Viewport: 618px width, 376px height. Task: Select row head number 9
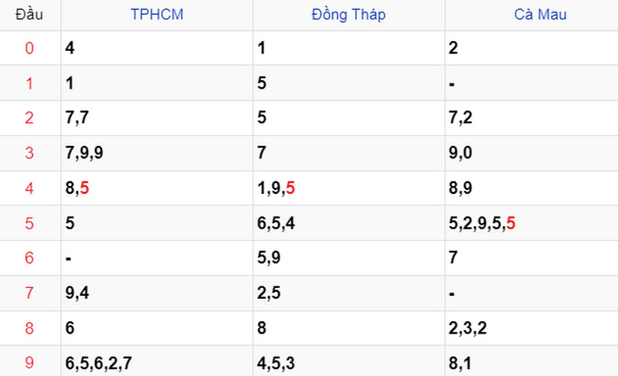coord(29,363)
